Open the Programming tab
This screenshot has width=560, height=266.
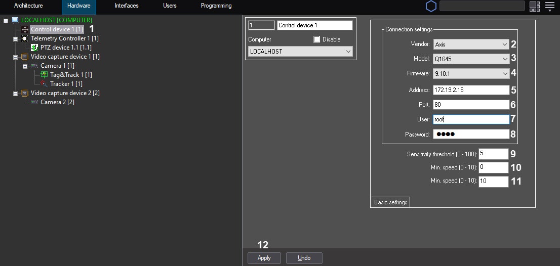216,6
